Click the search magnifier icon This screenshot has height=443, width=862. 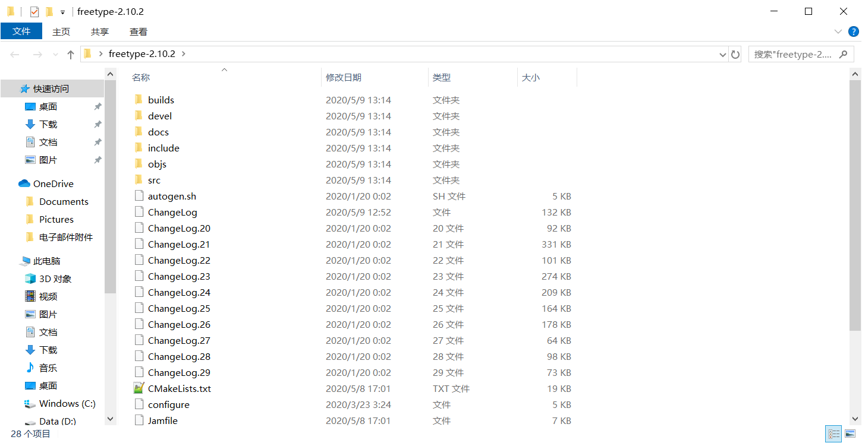(x=843, y=54)
